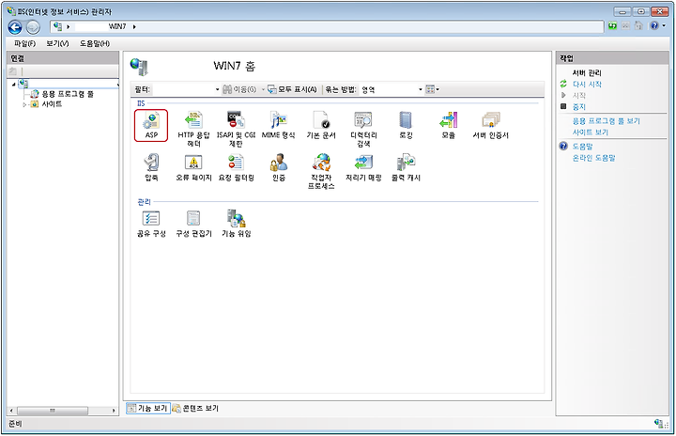Open 오류 페이지 feature
676x436 pixels.
(x=193, y=167)
